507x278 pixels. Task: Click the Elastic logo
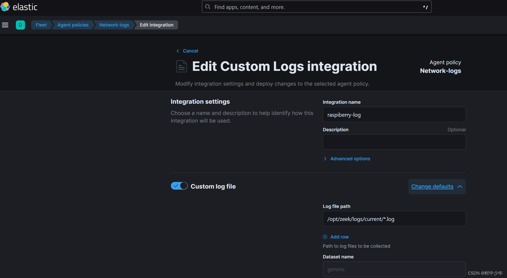pos(19,7)
